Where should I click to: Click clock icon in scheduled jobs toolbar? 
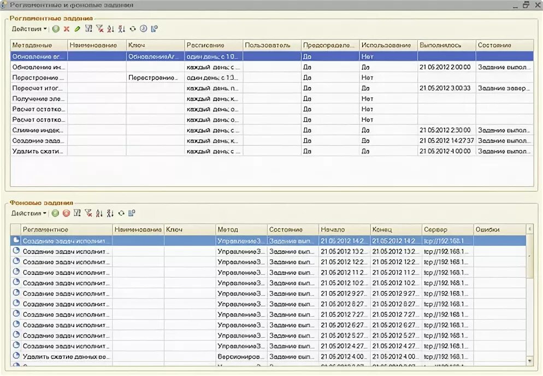point(143,29)
